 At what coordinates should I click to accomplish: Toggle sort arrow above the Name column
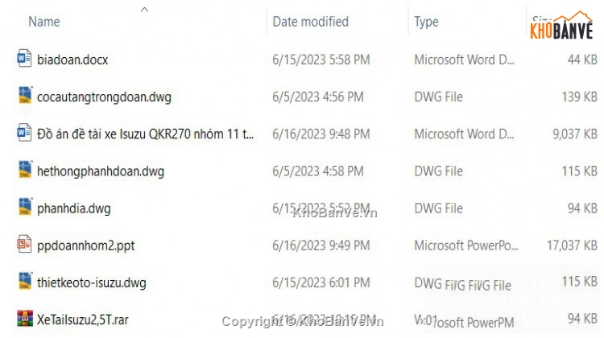pos(144,10)
